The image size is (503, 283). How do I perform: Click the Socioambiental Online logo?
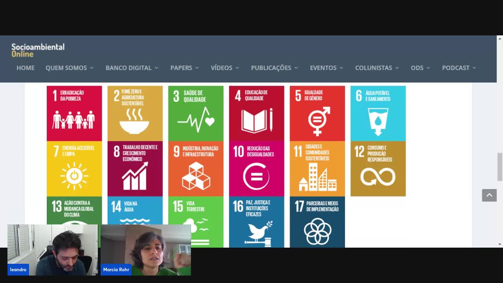pyautogui.click(x=38, y=50)
